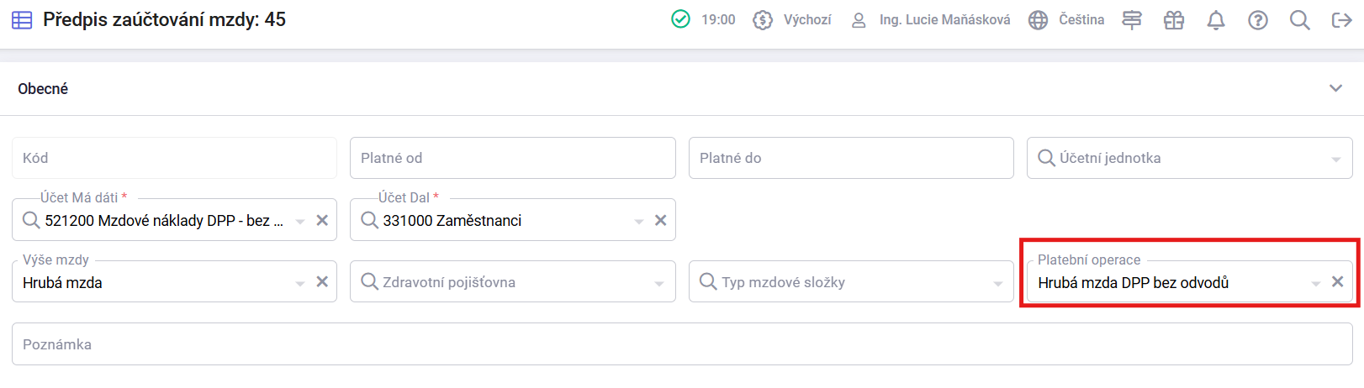
Task: Clear the Účet Má dáti value
Action: (322, 220)
